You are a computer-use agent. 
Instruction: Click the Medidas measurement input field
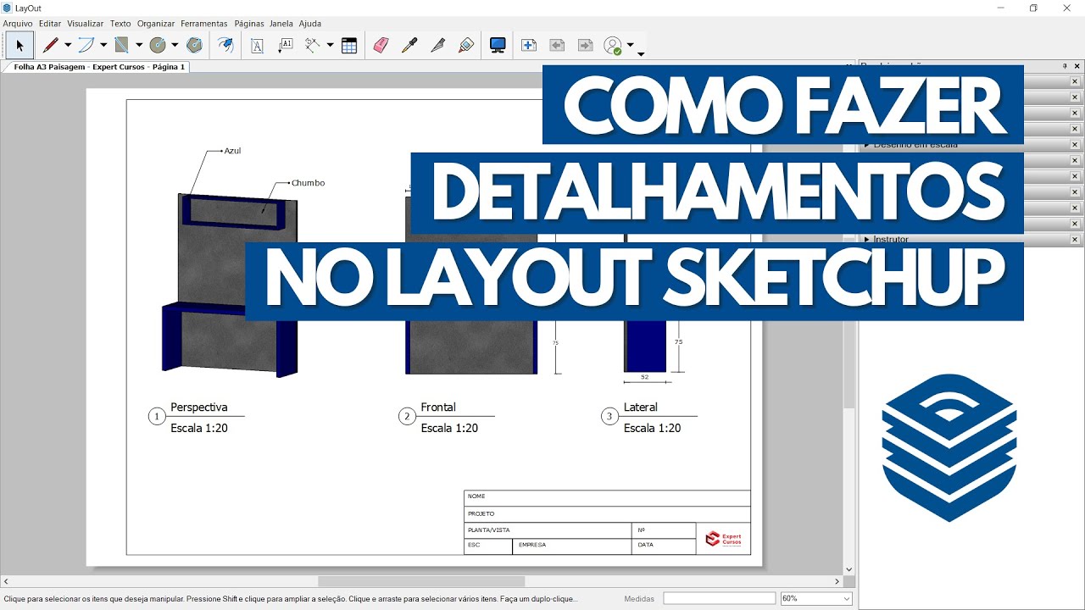pos(719,598)
